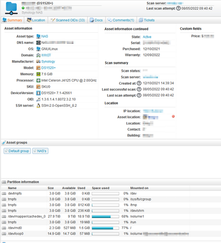221x243 pixels.
Task: Click the help icon beside Created at
Action: [x=139, y=83]
